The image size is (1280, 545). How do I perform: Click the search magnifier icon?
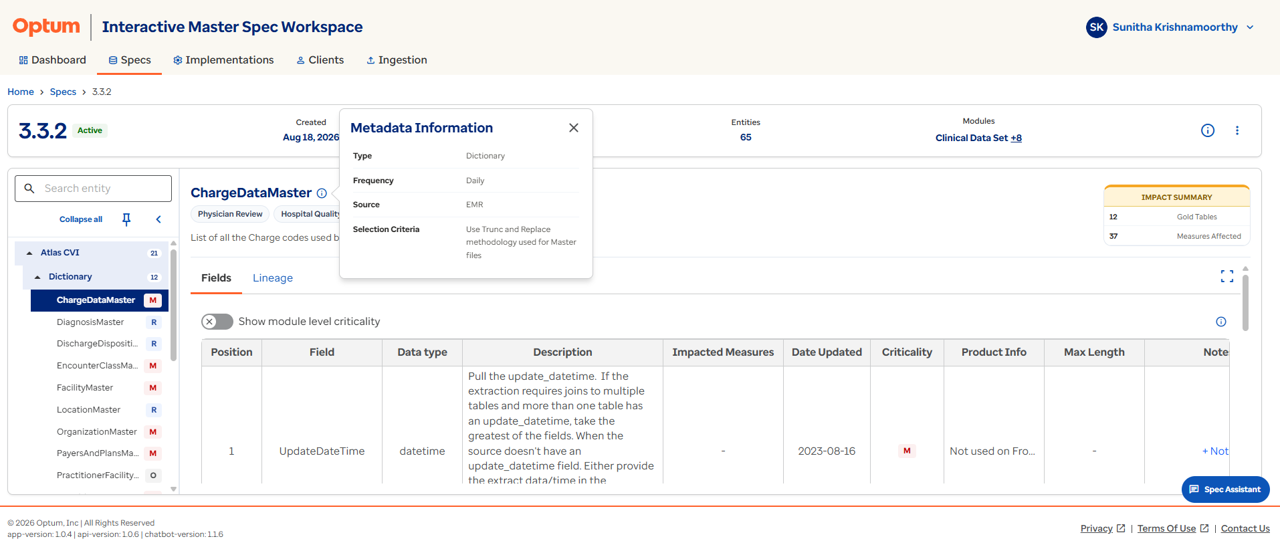pos(29,189)
